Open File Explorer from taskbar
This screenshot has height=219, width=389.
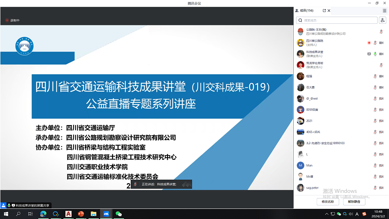point(93,214)
